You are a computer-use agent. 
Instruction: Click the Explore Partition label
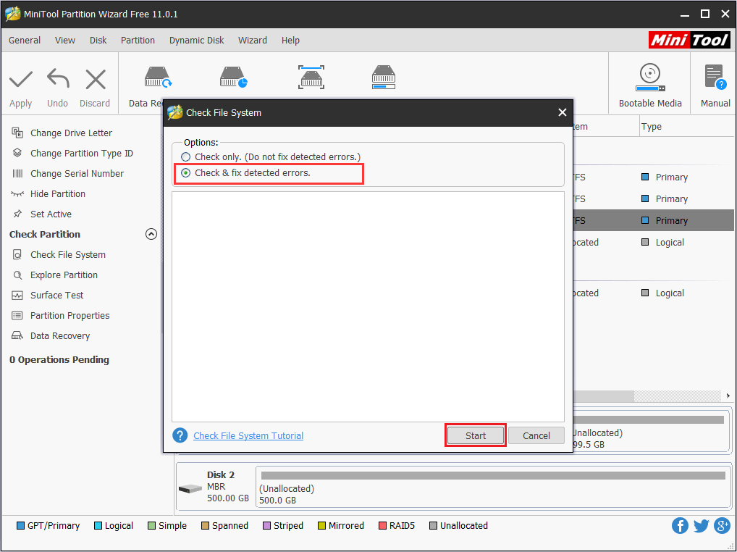(x=64, y=275)
